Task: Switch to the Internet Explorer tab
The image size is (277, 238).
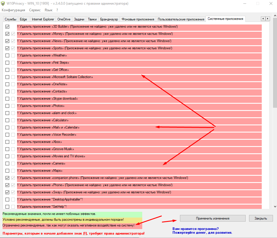Action: (43, 19)
